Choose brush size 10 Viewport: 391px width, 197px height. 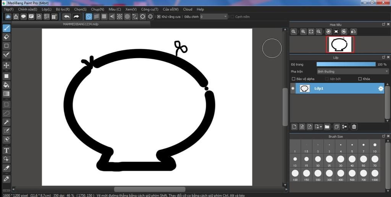(375, 146)
